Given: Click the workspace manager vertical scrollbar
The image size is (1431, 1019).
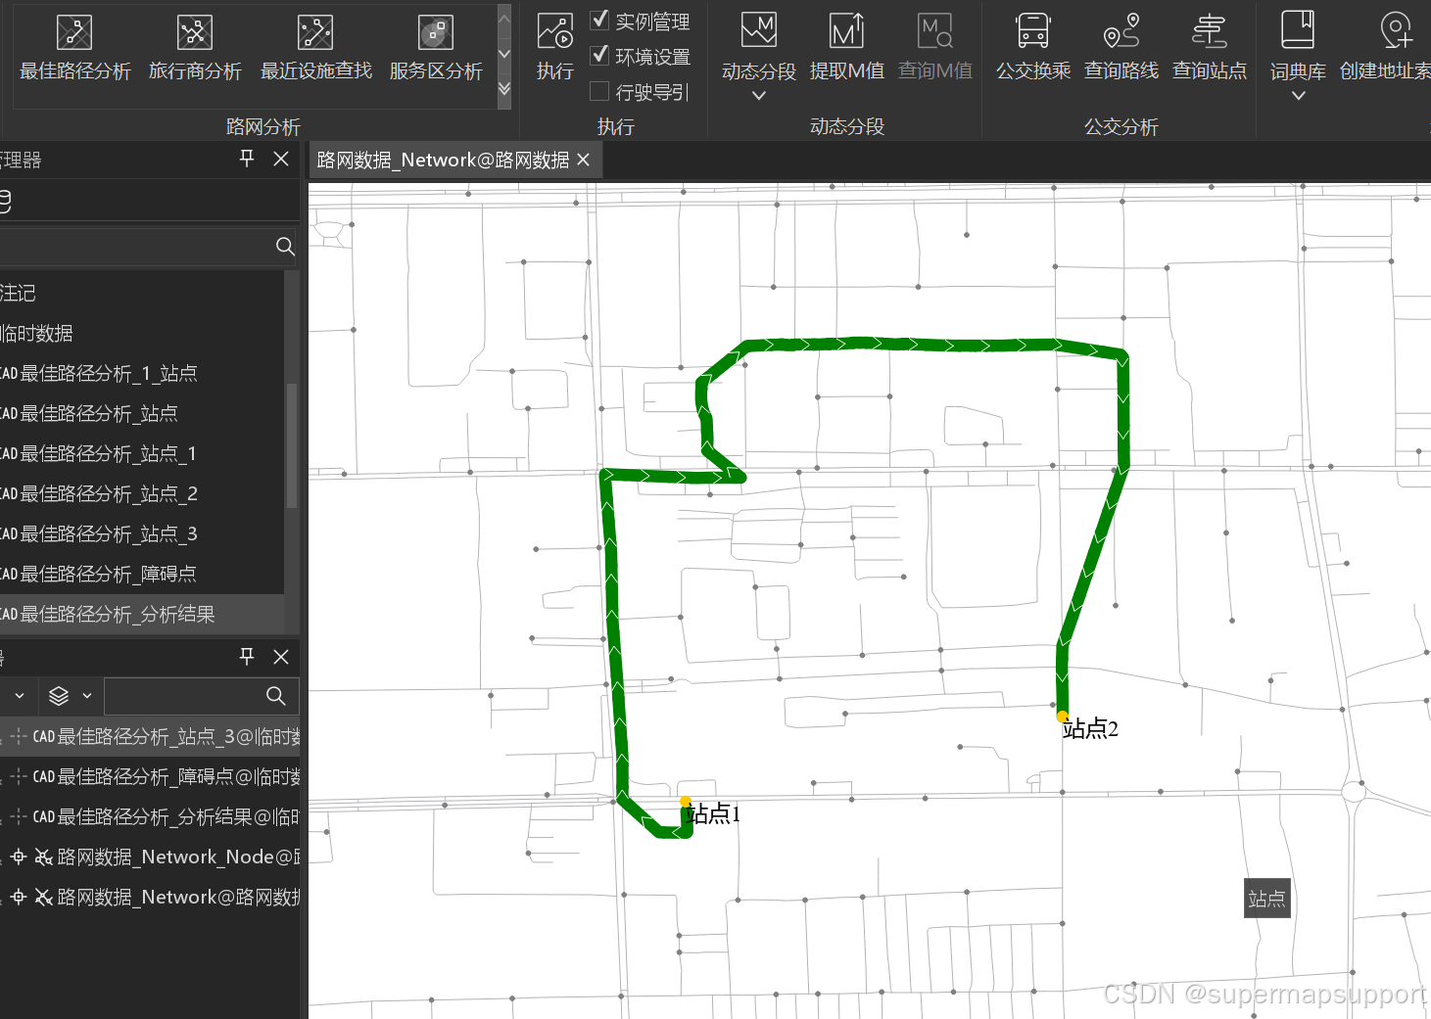Looking at the screenshot, I should click(x=291, y=445).
